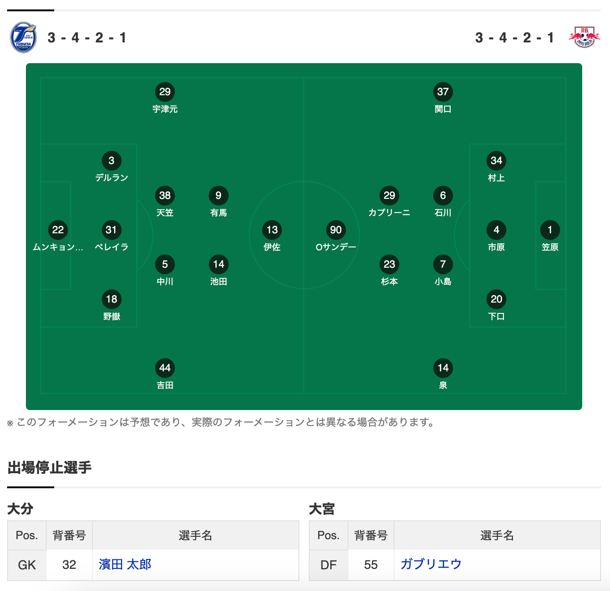
Task: Select player number 31 ペレイラ
Action: (x=111, y=236)
